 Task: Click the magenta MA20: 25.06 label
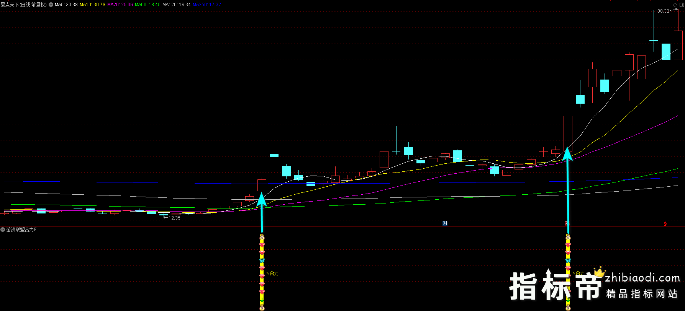[120, 5]
